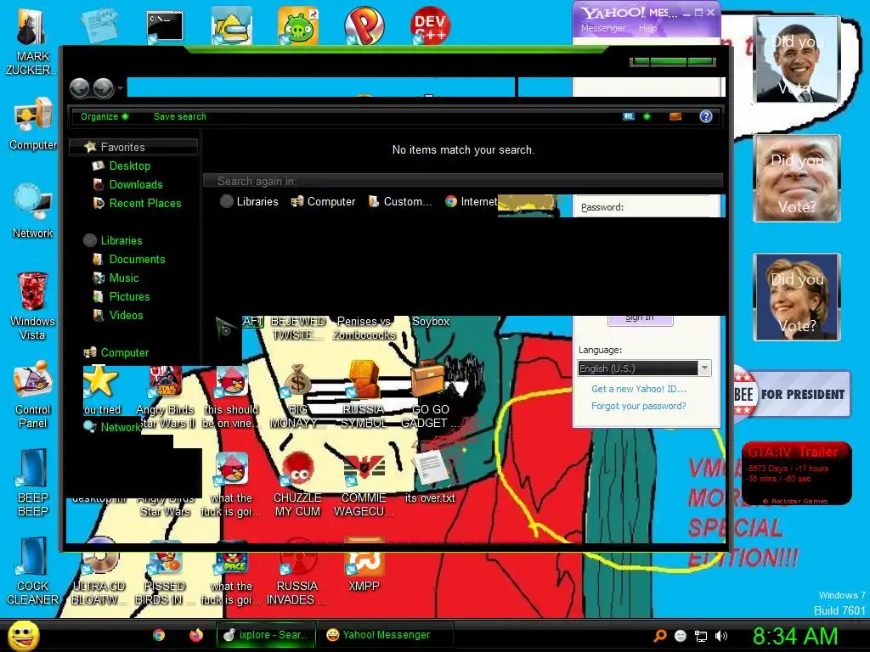Launch the DEV C++ desktop shortcut
The height and width of the screenshot is (652, 870).
(430, 25)
